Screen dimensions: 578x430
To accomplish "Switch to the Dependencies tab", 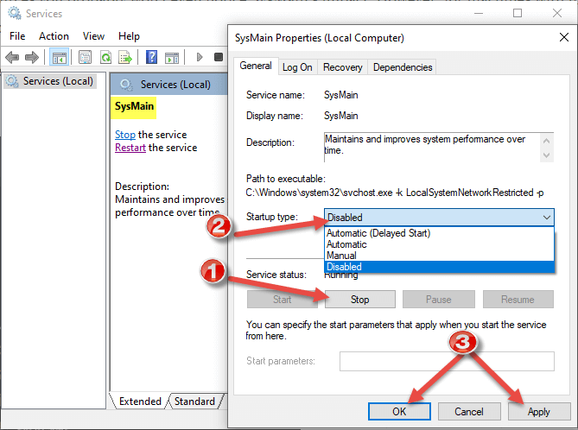I will [x=403, y=67].
